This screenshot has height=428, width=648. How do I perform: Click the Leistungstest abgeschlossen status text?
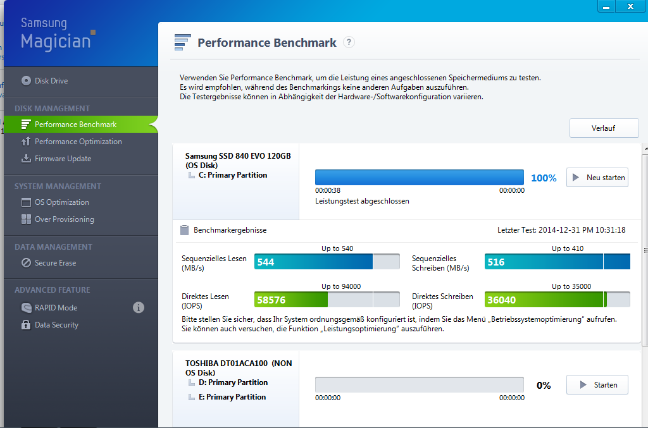(362, 201)
